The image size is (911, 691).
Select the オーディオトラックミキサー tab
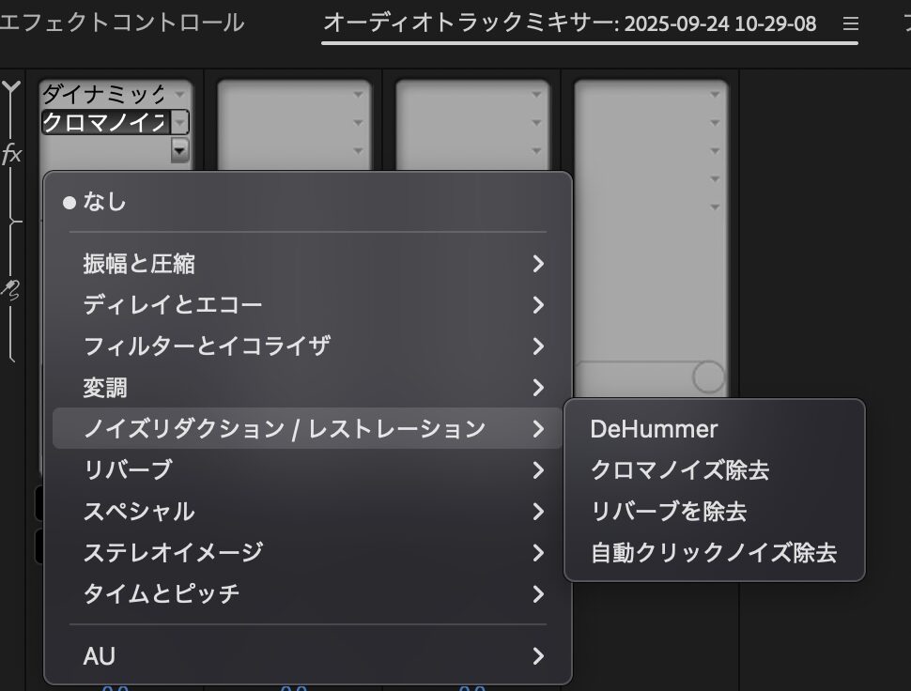point(570,23)
